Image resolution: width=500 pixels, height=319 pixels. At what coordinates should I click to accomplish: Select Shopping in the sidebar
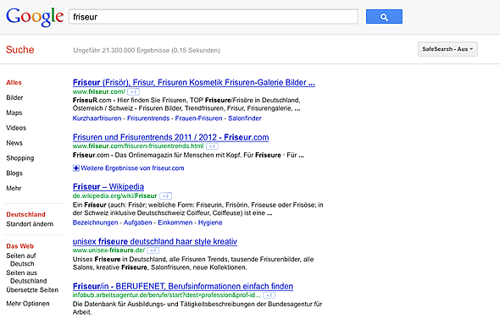(x=19, y=158)
